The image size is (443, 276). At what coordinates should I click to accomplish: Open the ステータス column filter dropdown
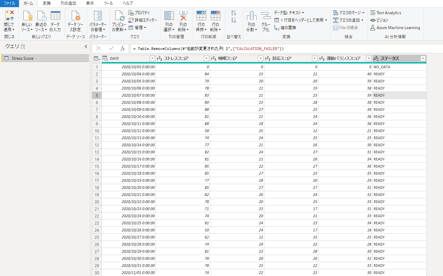click(x=423, y=58)
